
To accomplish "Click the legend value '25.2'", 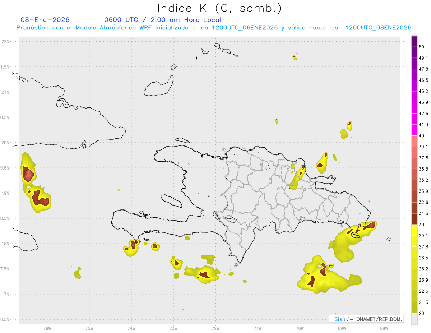I will pos(423,269).
